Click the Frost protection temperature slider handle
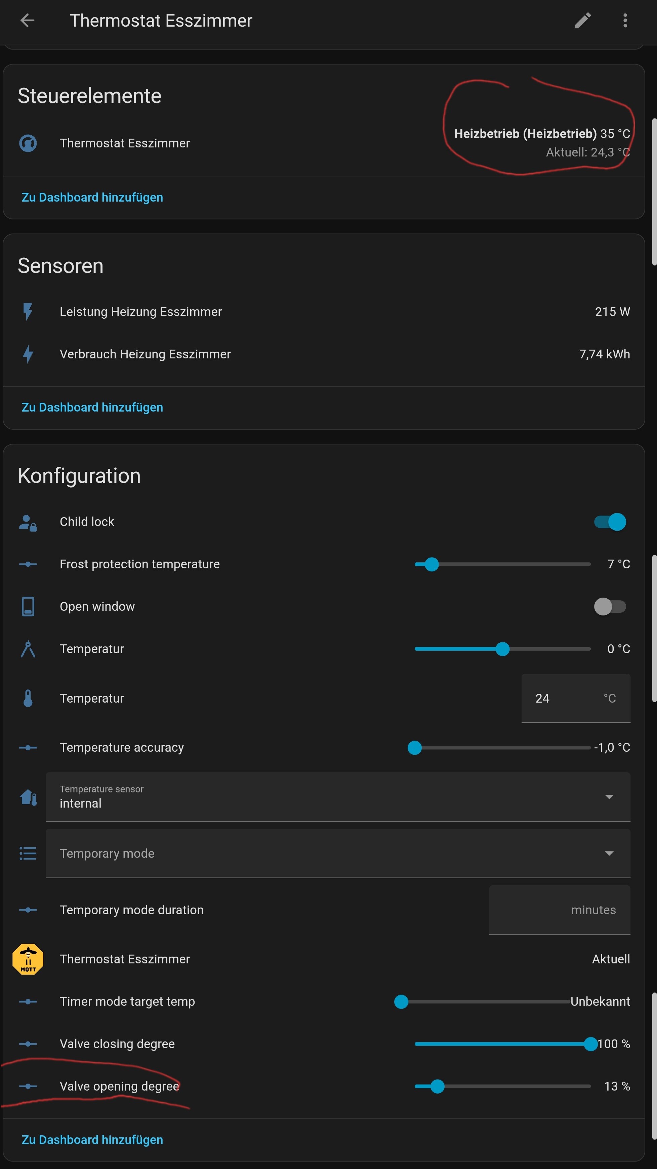657x1169 pixels. click(432, 564)
